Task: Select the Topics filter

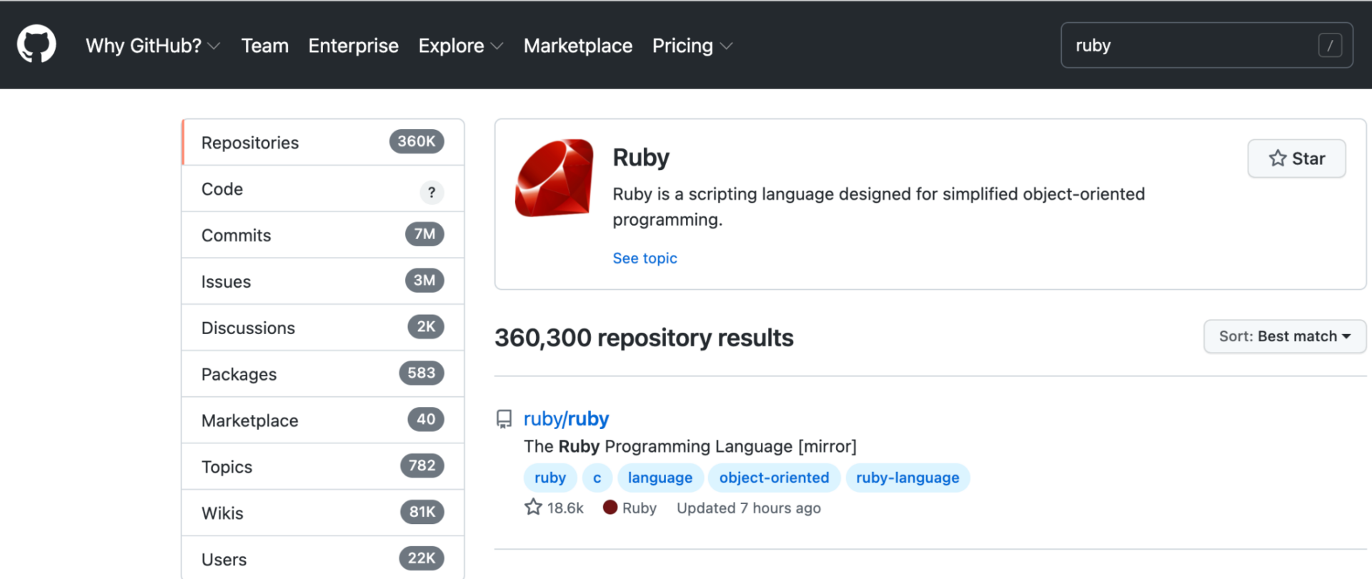Action: click(x=323, y=467)
